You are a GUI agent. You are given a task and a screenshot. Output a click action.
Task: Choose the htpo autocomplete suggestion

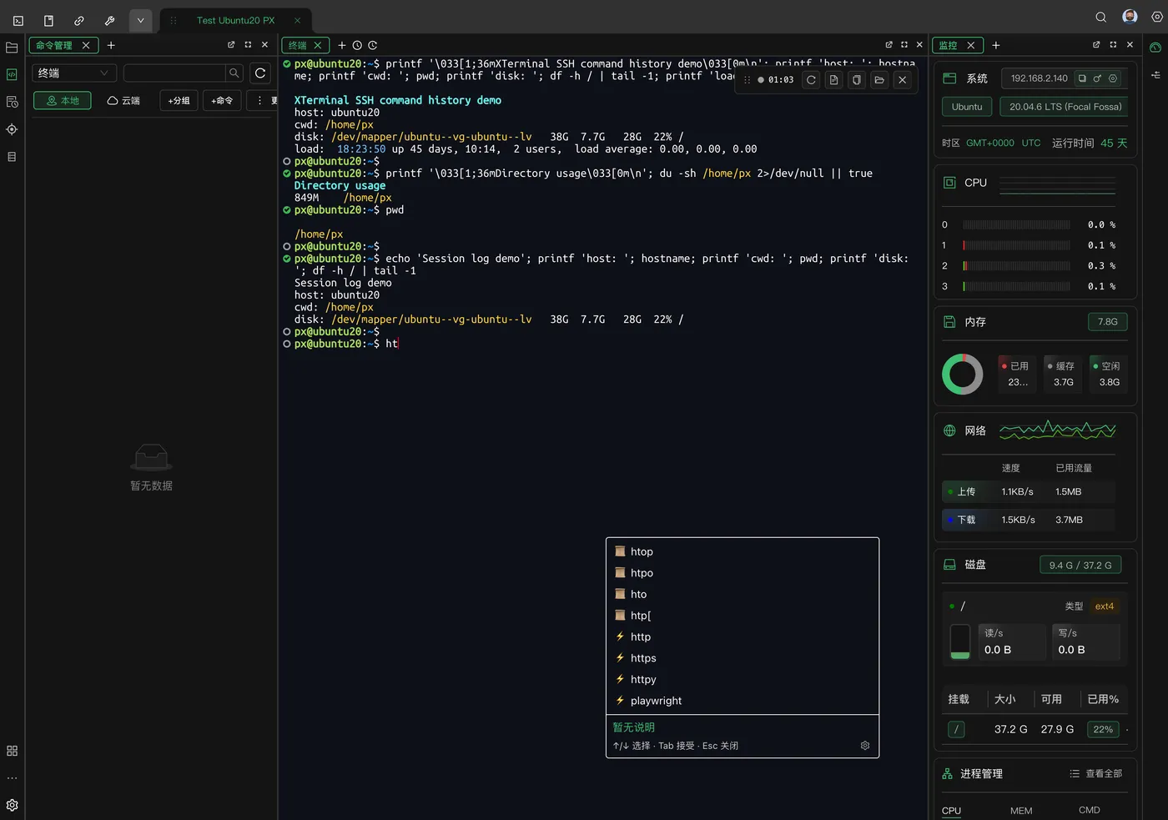(743, 573)
